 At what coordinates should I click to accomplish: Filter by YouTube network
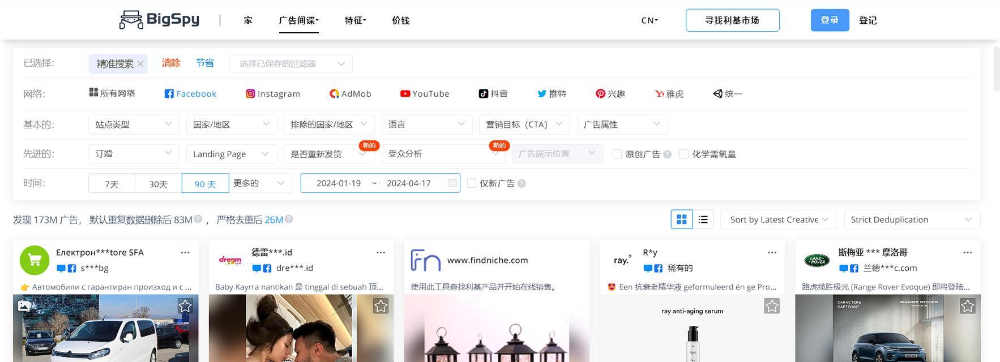coord(425,94)
